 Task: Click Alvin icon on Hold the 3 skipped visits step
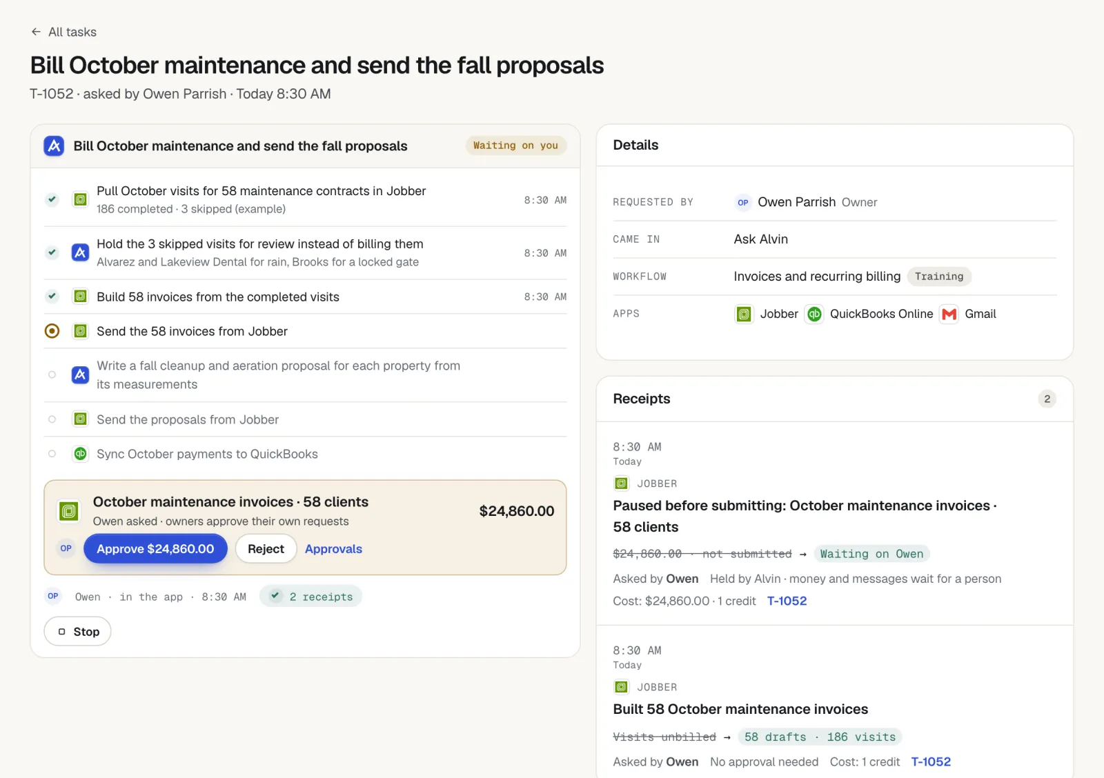click(x=81, y=252)
